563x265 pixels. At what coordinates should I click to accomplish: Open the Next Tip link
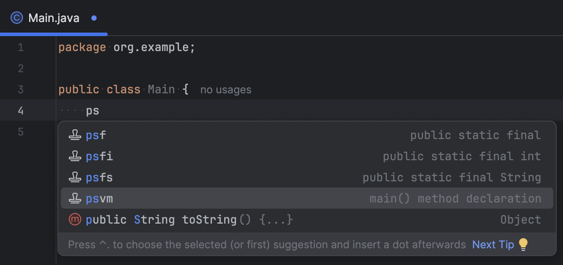point(493,244)
